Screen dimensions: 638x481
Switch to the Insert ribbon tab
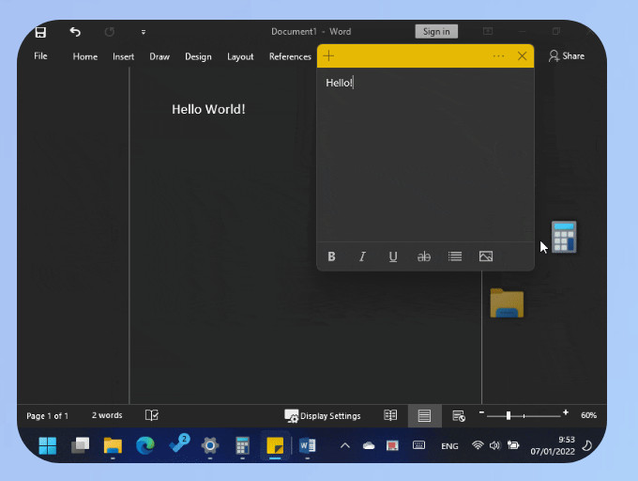[x=123, y=56]
